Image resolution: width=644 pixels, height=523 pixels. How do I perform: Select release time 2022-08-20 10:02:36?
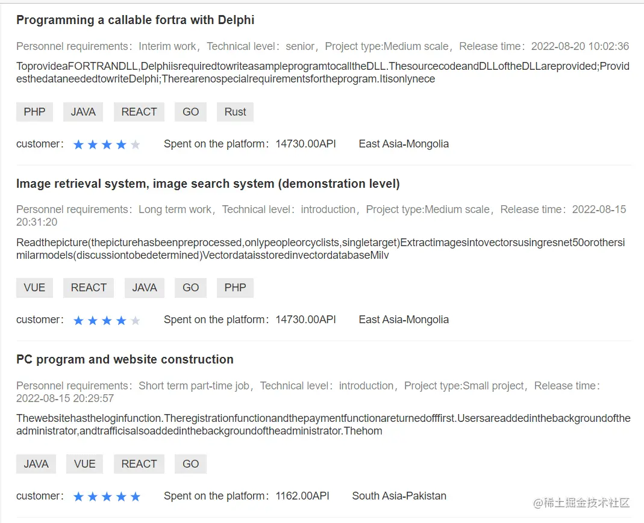580,46
